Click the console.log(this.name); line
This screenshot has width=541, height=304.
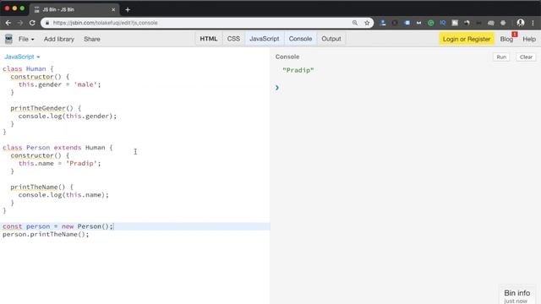click(x=63, y=195)
